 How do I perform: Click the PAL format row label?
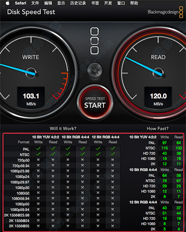click(26, 149)
